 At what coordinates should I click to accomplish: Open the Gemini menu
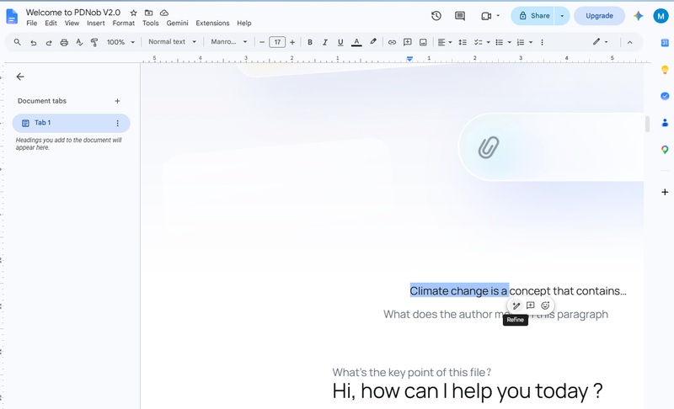click(x=177, y=24)
